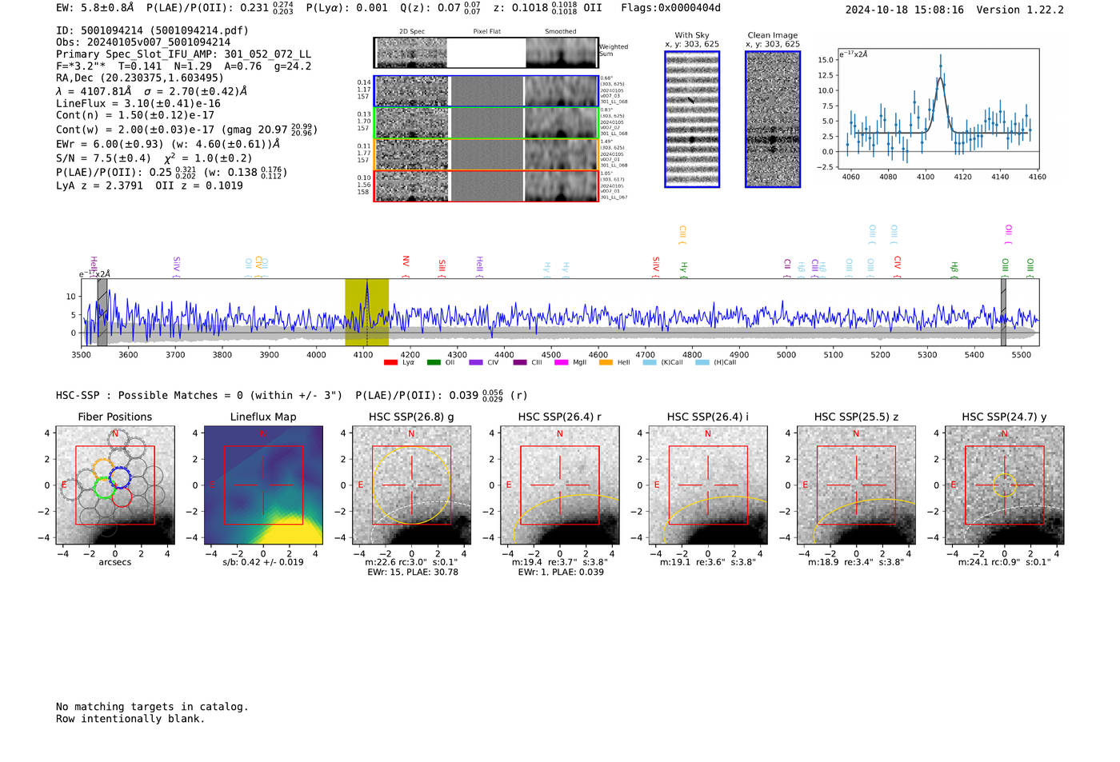Select the HSC SSP(25.5) z cutout
Viewport: 1120px width, 762px height.
856,485
